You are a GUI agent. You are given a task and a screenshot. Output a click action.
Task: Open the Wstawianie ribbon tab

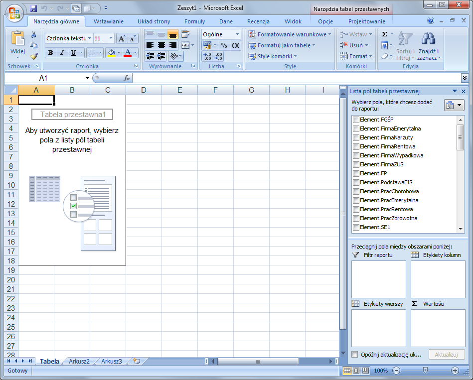108,21
